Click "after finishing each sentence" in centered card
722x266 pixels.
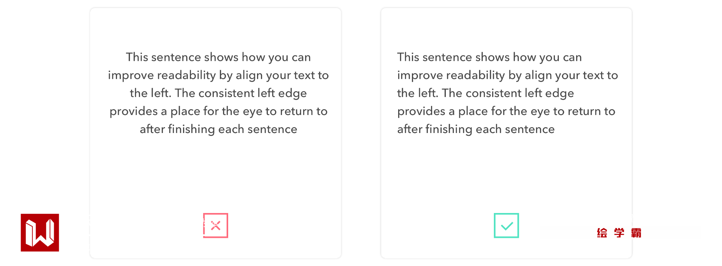[x=218, y=129]
